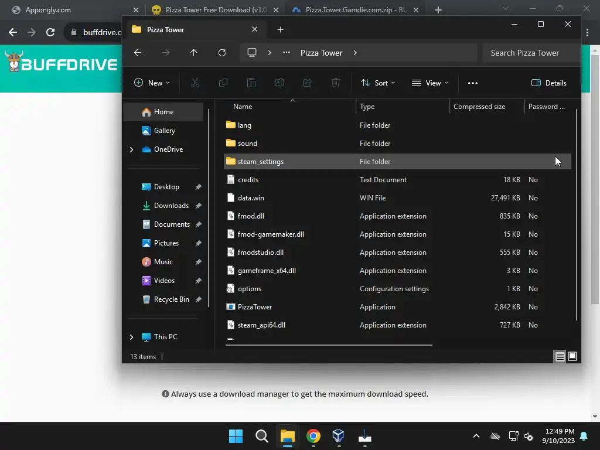The height and width of the screenshot is (450, 600).
Task: Close the Pizza Tower Explorer tab
Action: click(x=254, y=29)
